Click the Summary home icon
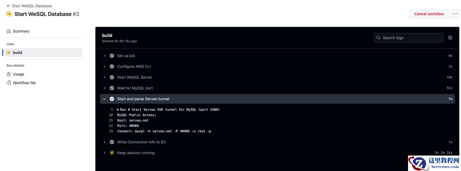Viewport: 461px width, 171px height. point(9,31)
